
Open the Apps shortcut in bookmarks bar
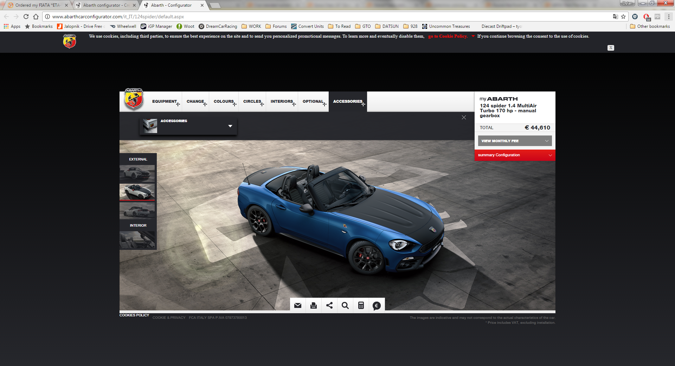[x=12, y=26]
